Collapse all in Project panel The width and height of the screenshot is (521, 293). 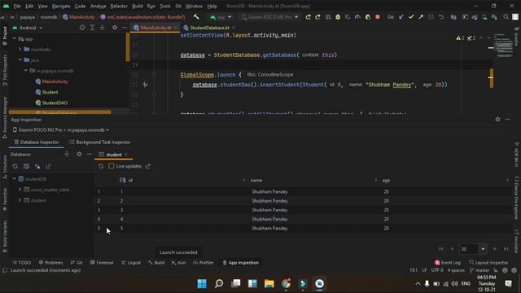pyautogui.click(x=103, y=28)
